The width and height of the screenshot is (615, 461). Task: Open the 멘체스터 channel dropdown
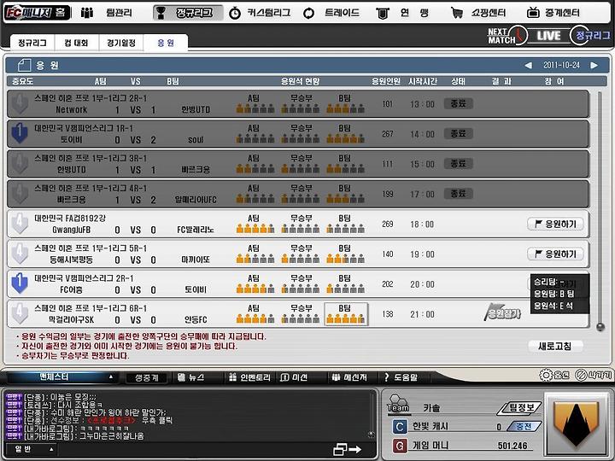(x=61, y=376)
